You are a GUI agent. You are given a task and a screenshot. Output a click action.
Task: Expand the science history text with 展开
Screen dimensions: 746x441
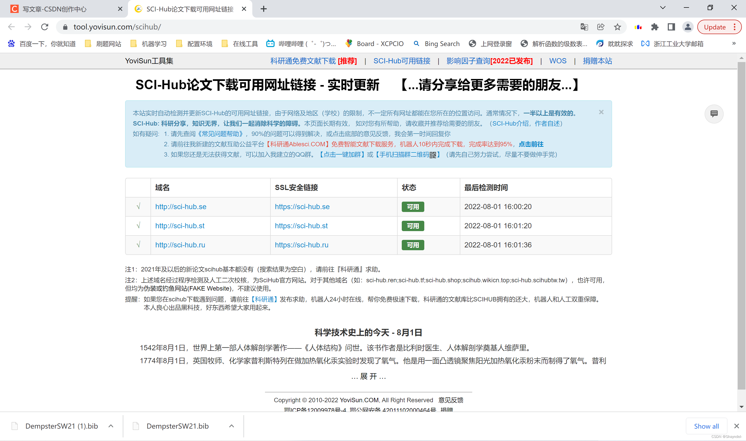(x=368, y=377)
